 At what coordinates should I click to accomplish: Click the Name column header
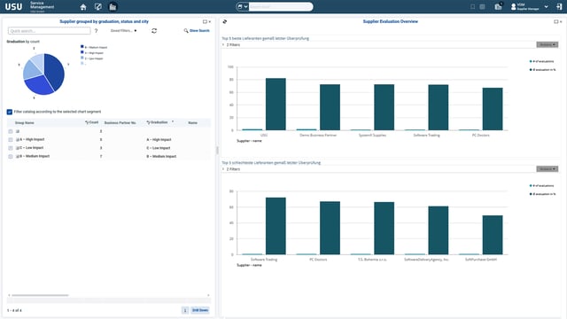coord(193,123)
